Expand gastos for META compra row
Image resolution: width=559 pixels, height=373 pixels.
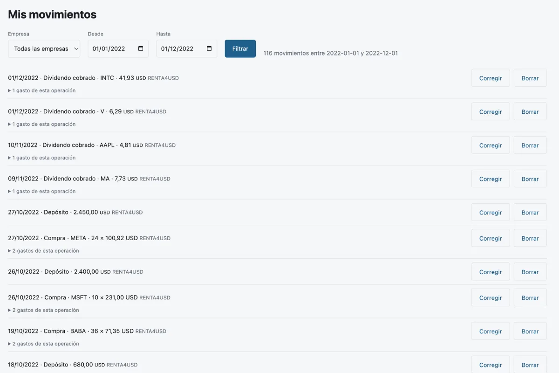click(x=44, y=250)
